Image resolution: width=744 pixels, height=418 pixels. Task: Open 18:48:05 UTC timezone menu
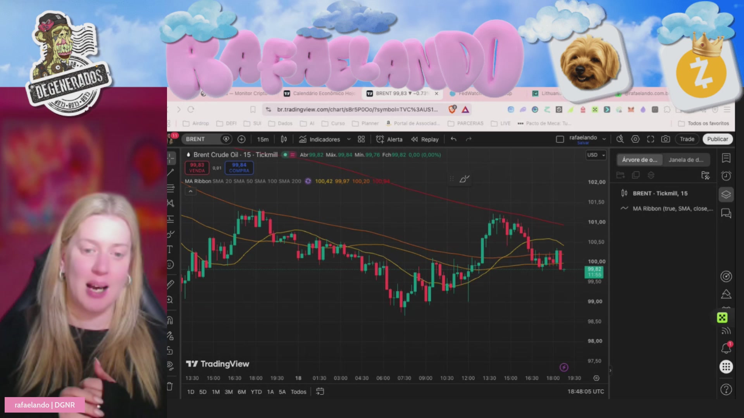(586, 392)
